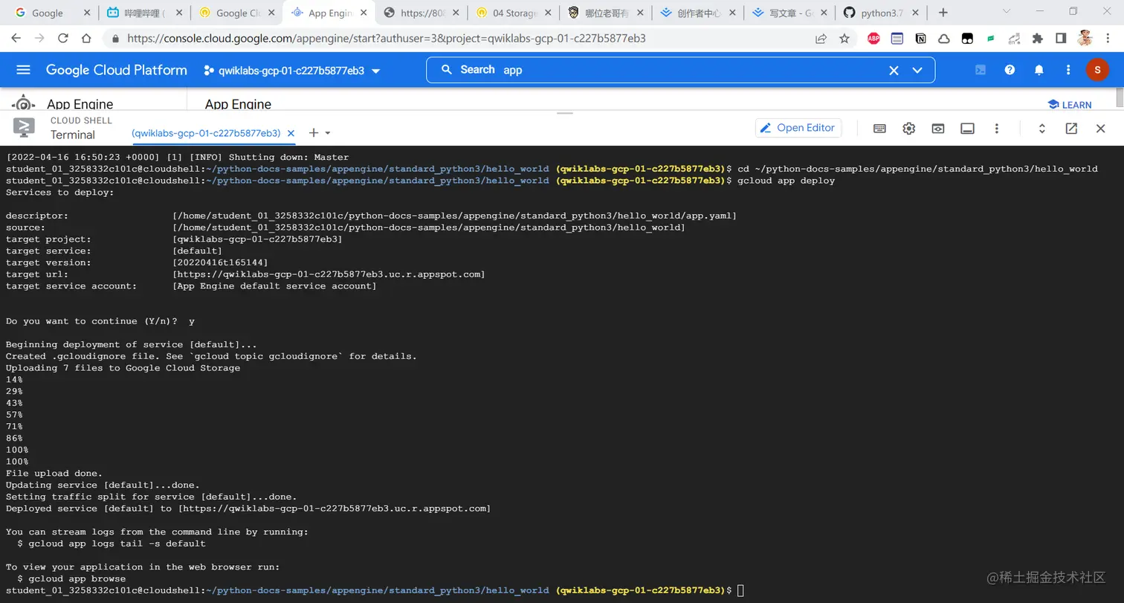This screenshot has width=1124, height=603.
Task: Open Cloud Shell terminal settings gear
Action: coord(909,128)
